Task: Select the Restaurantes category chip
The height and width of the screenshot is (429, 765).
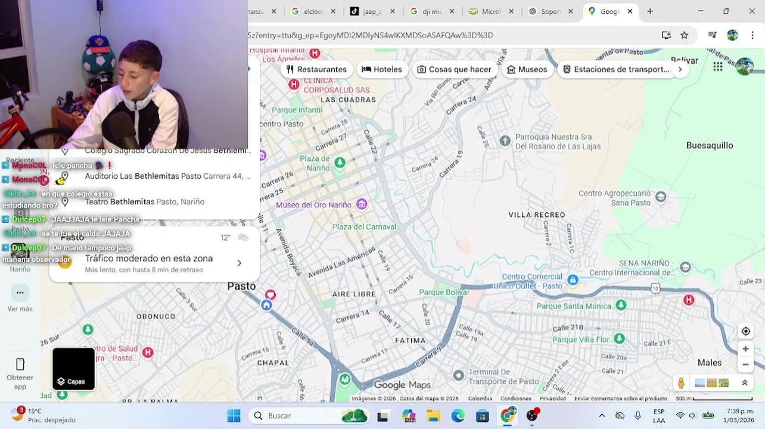Action: tap(316, 69)
